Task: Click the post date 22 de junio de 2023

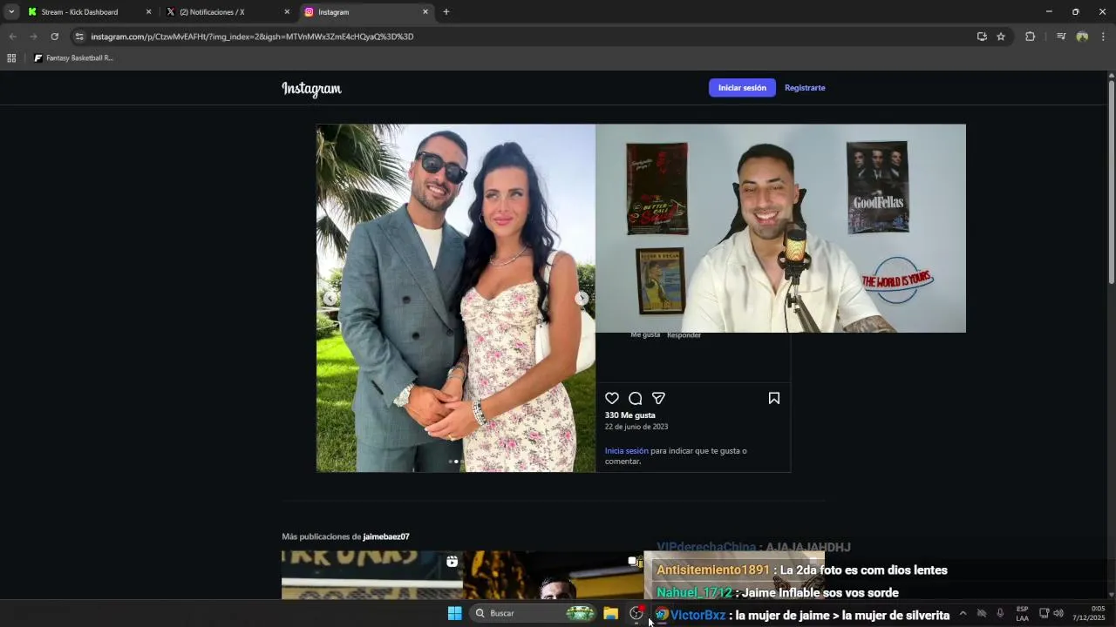Action: (636, 427)
